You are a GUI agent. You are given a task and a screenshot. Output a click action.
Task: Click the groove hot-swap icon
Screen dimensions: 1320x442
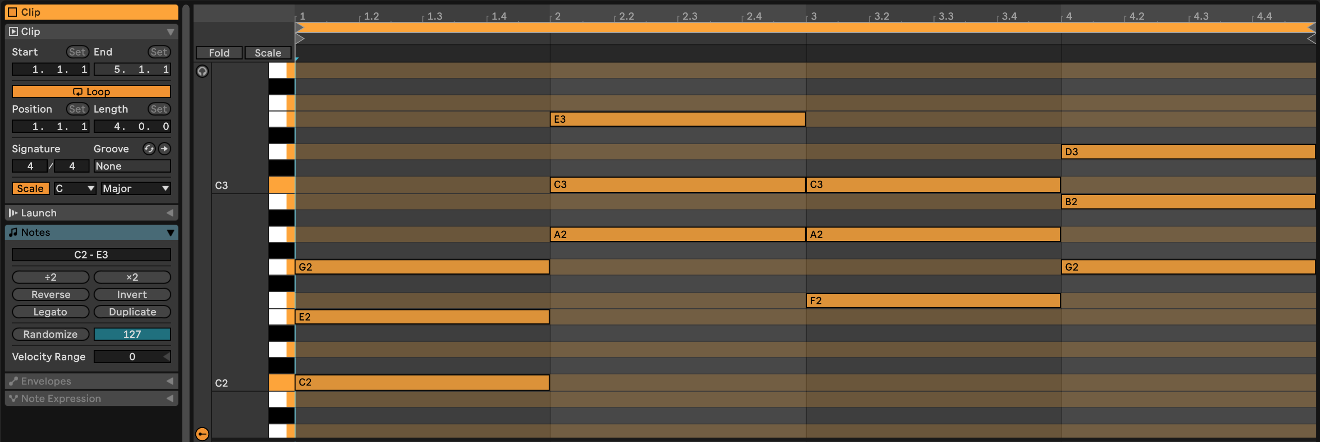(148, 149)
